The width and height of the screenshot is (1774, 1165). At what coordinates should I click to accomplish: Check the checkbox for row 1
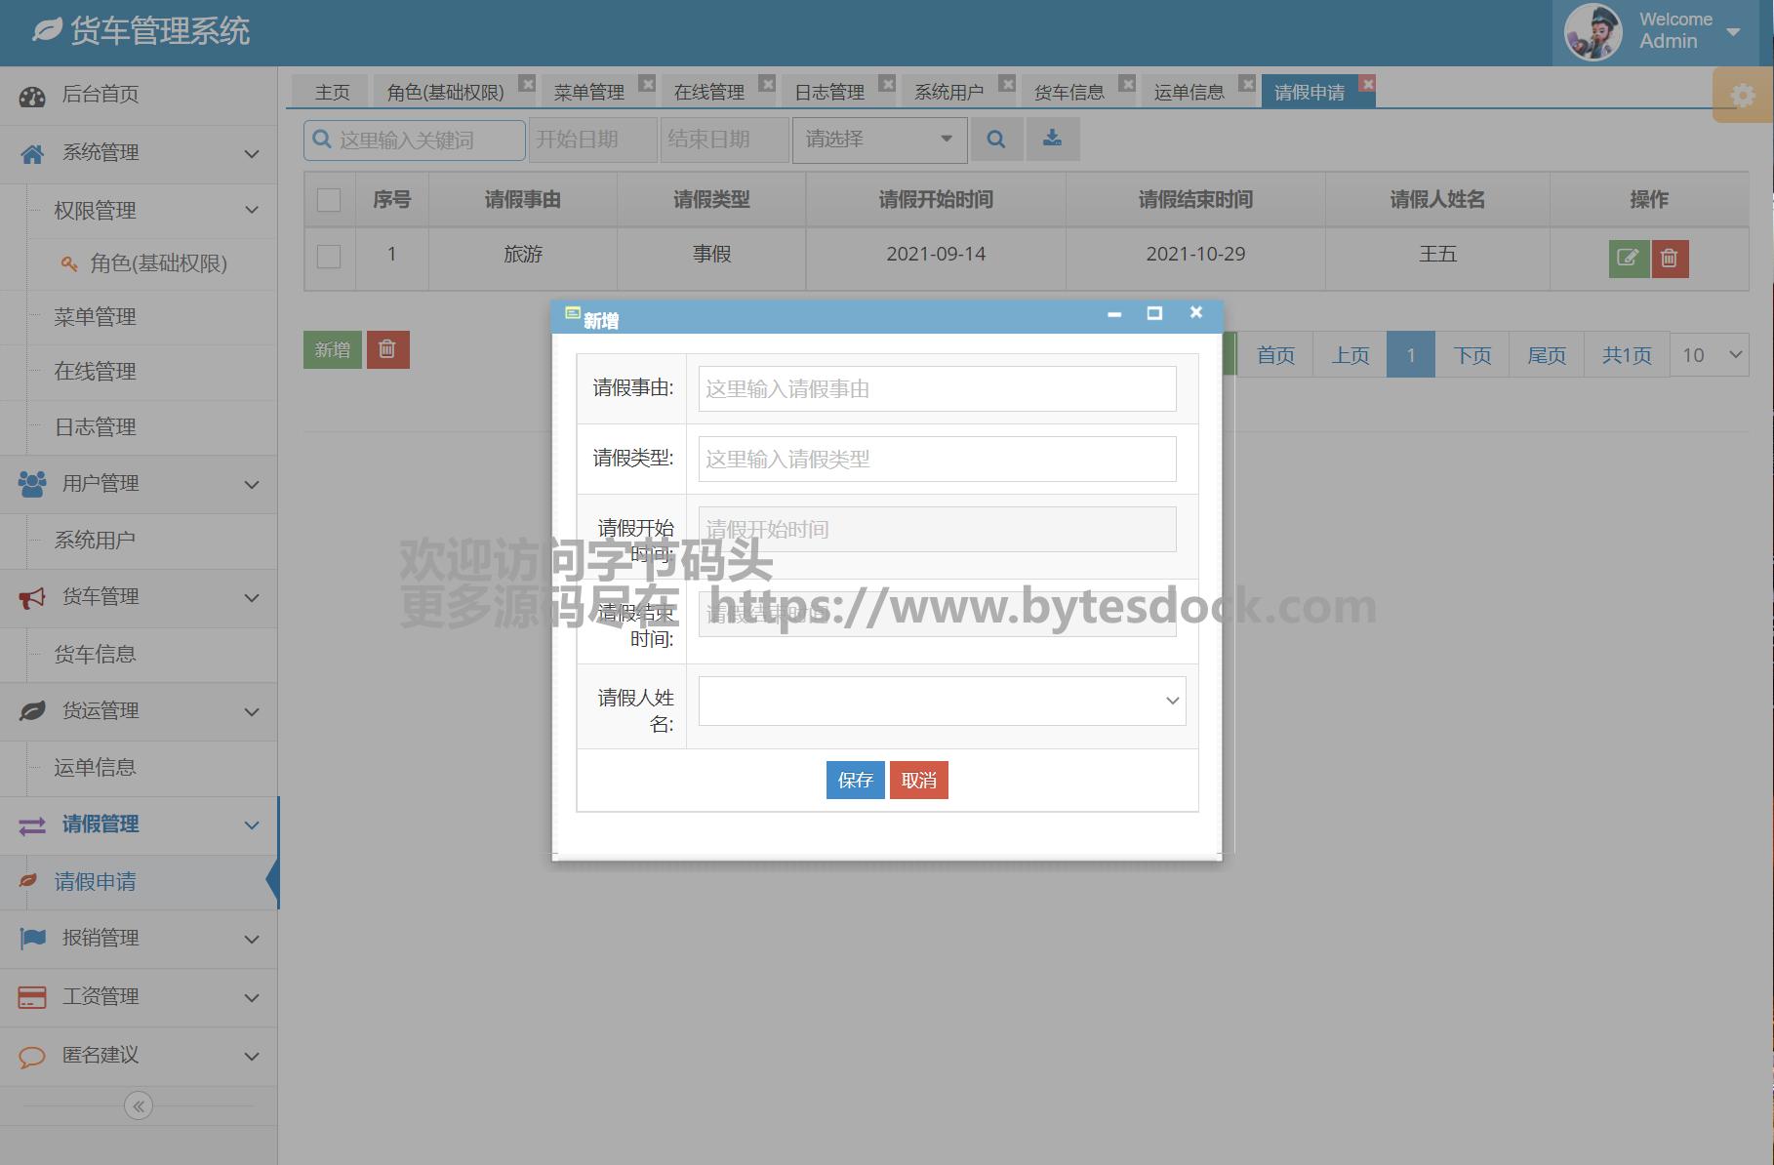point(329,256)
